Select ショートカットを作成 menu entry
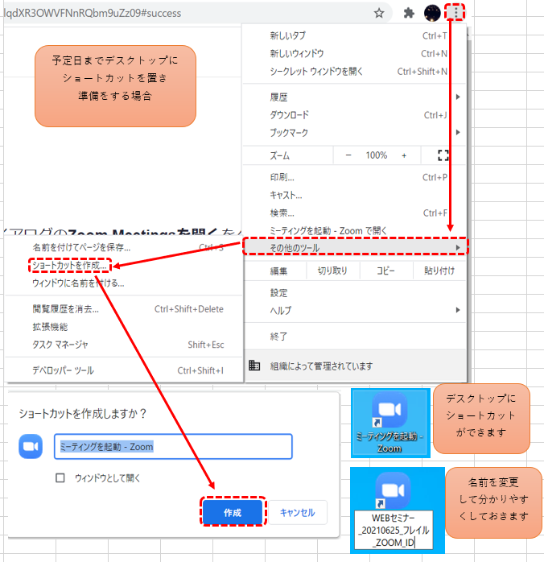 click(x=70, y=265)
